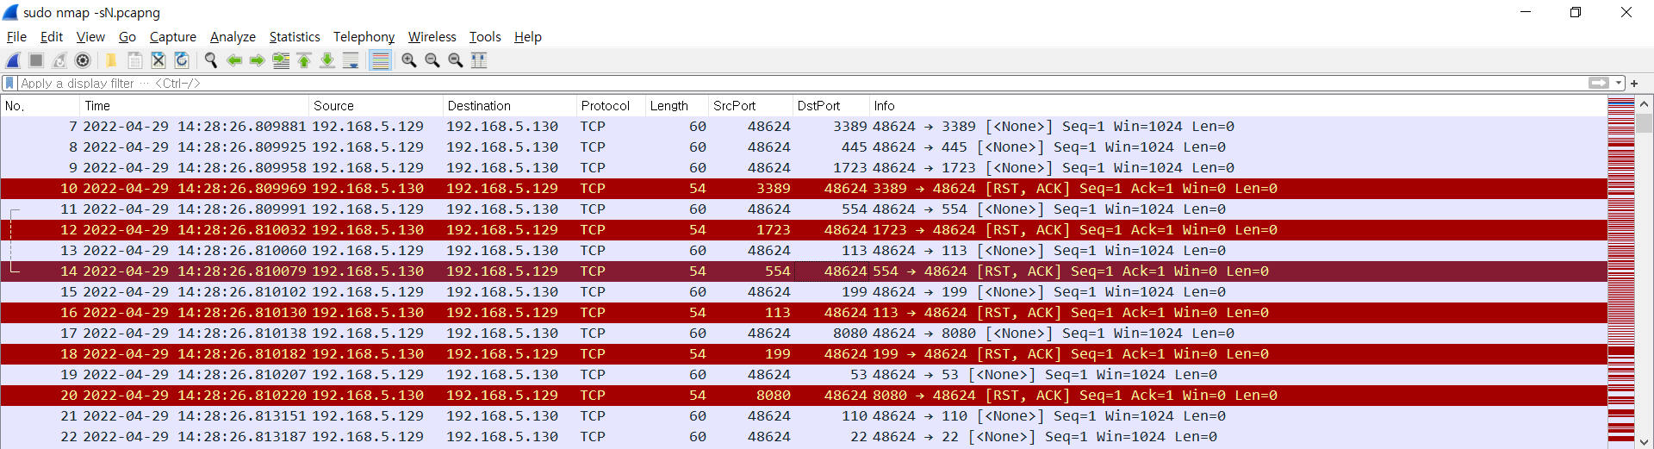Image resolution: width=1654 pixels, height=449 pixels.
Task: Open the Telephony menu
Action: pos(364,37)
